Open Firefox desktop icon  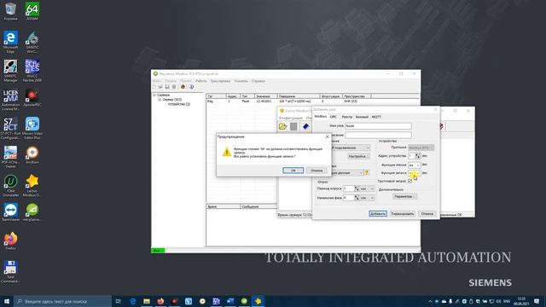[x=10, y=240]
